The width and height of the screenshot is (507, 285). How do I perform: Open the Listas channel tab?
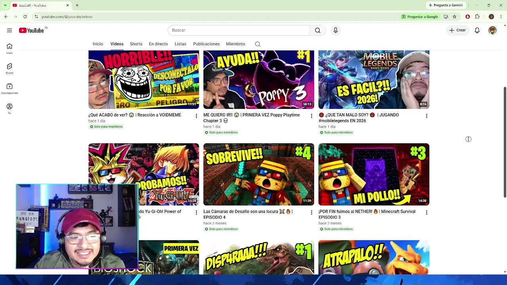tap(180, 44)
